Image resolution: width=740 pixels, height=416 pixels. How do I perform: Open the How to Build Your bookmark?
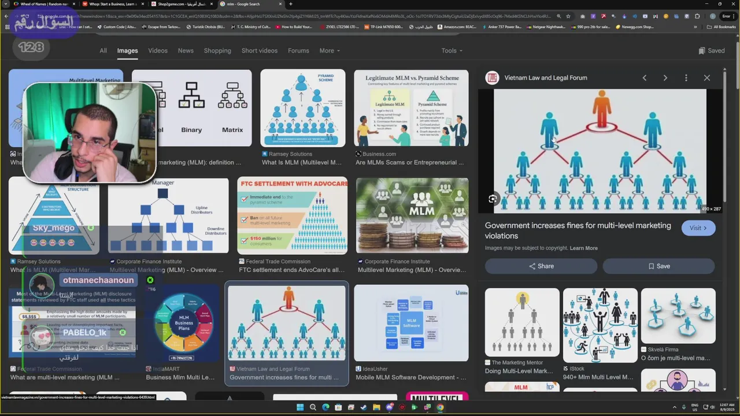[294, 27]
